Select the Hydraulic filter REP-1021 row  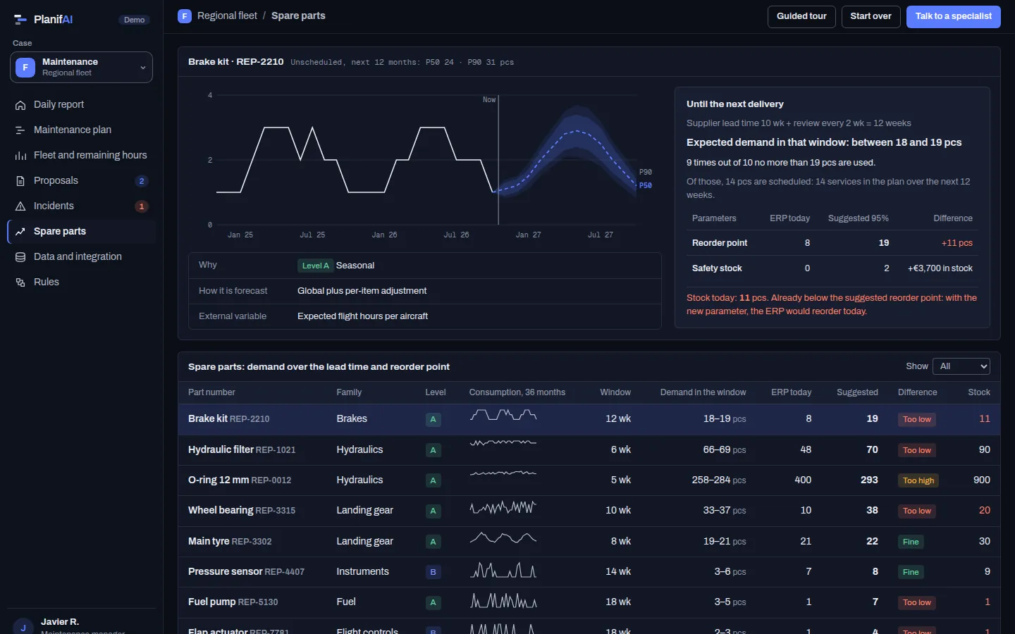pos(589,449)
